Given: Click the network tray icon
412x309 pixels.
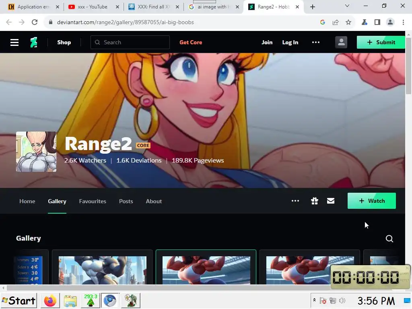Looking at the screenshot, I should click(332, 301).
